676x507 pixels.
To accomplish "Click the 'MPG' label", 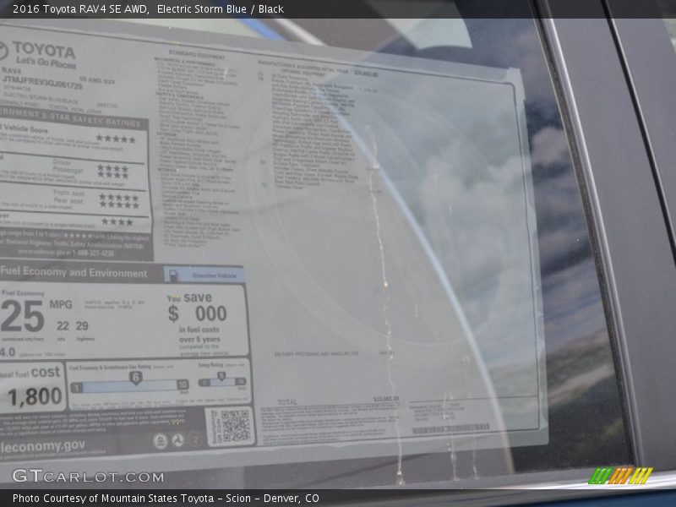I will [61, 305].
